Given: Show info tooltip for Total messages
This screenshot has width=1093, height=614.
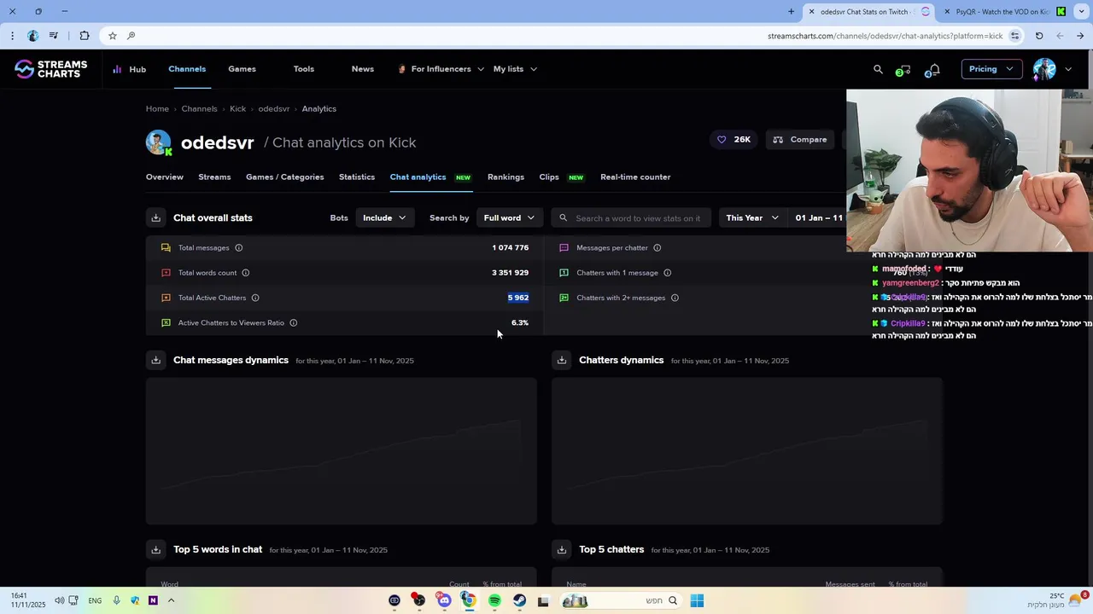Looking at the screenshot, I should [238, 248].
